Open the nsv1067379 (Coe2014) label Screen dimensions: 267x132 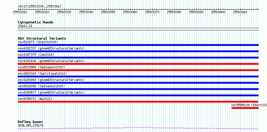pyautogui.click(x=36, y=55)
